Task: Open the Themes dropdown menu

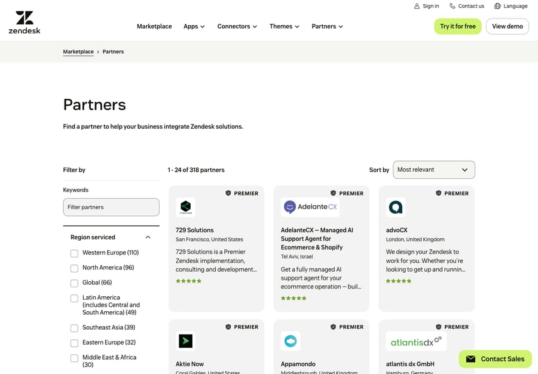Action: point(285,26)
